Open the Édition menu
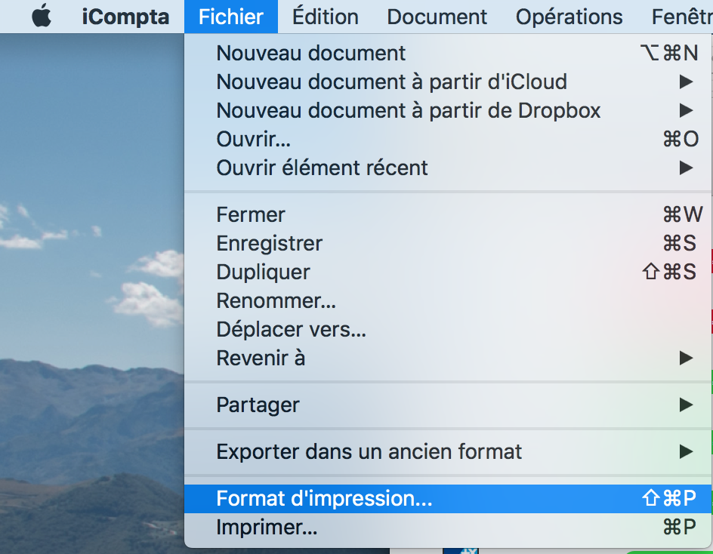 click(325, 17)
